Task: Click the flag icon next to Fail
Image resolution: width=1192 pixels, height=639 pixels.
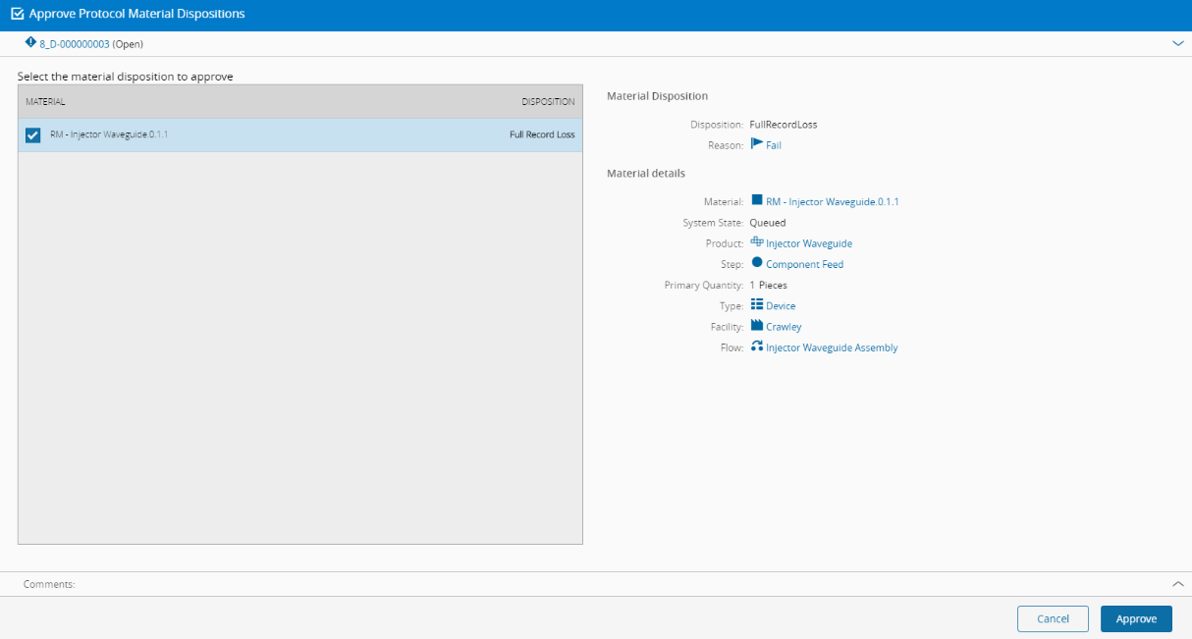Action: coord(756,144)
